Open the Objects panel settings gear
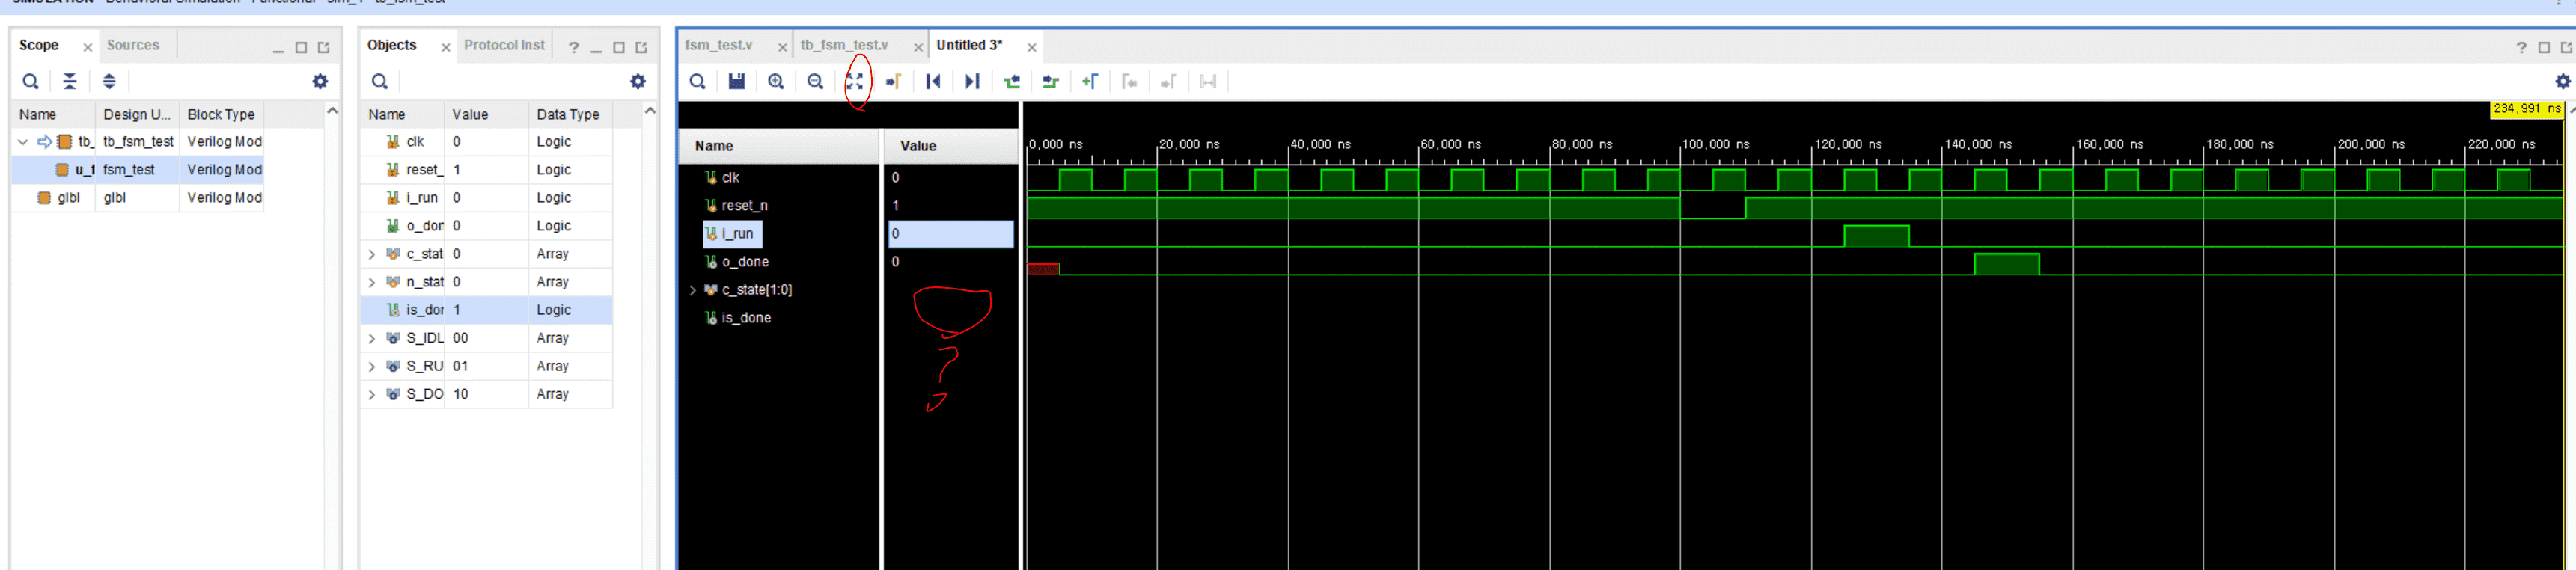 coord(638,81)
